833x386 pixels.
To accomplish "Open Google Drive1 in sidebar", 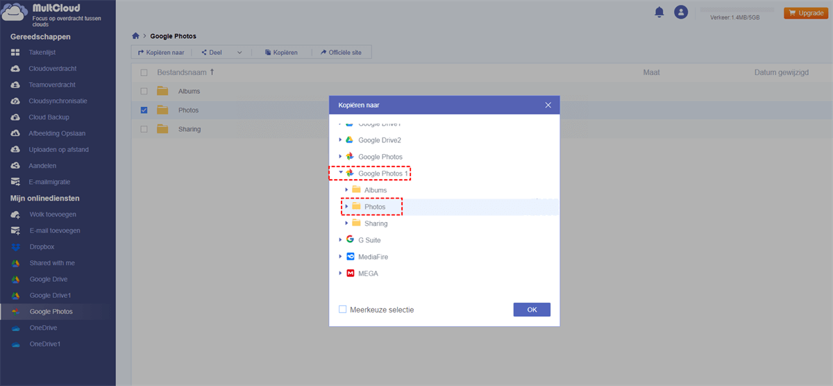I will click(x=50, y=295).
